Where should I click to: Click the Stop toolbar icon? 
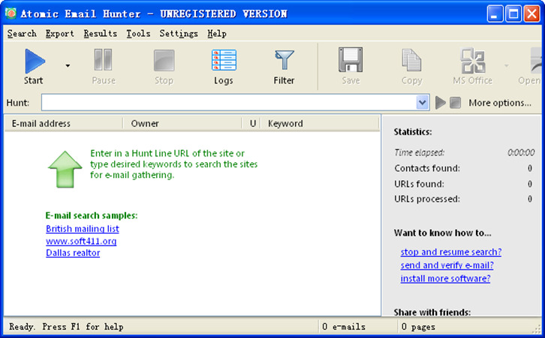164,61
